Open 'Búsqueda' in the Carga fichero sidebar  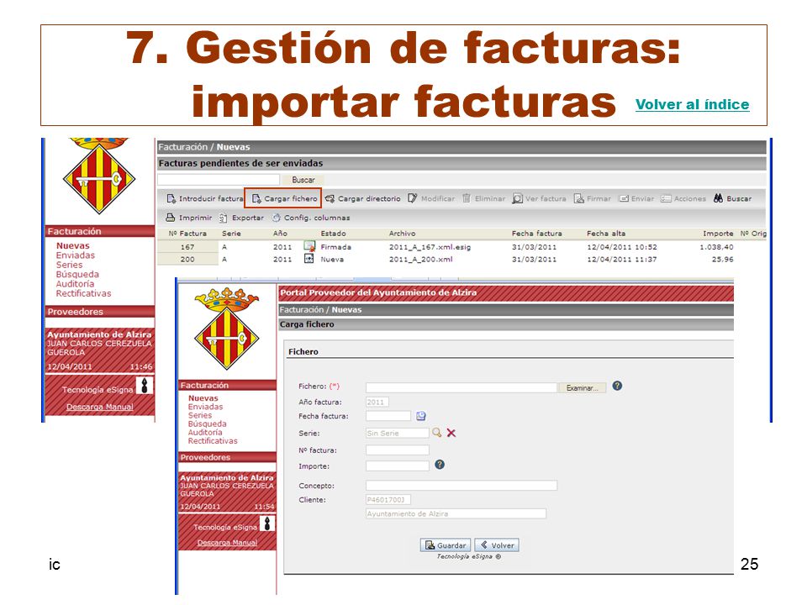(207, 423)
